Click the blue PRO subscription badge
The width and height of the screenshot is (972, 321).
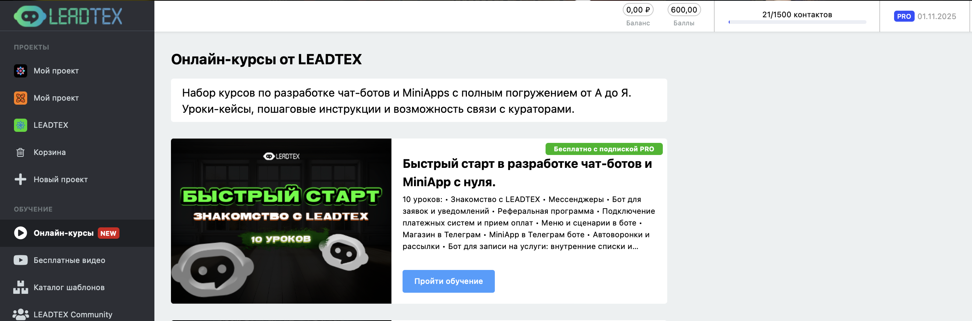(x=904, y=16)
